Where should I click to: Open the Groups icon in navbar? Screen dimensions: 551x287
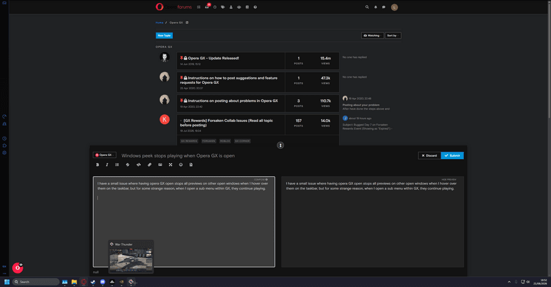pos(239,7)
